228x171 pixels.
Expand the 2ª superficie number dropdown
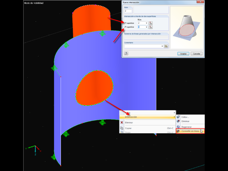coord(146,27)
